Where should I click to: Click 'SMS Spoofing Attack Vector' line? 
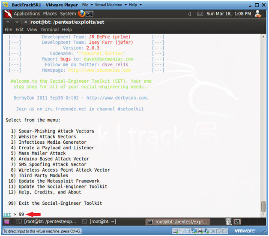point(48,164)
